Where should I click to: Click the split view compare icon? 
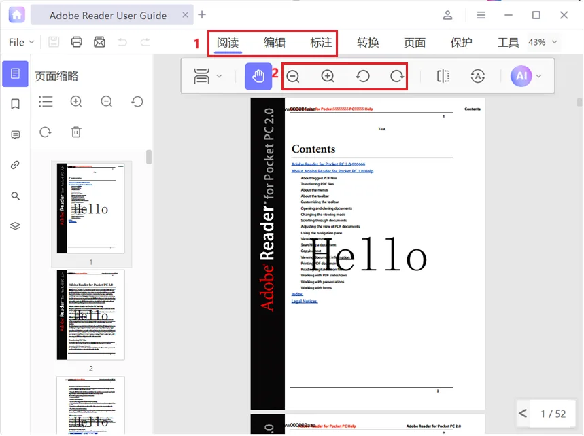coord(443,76)
